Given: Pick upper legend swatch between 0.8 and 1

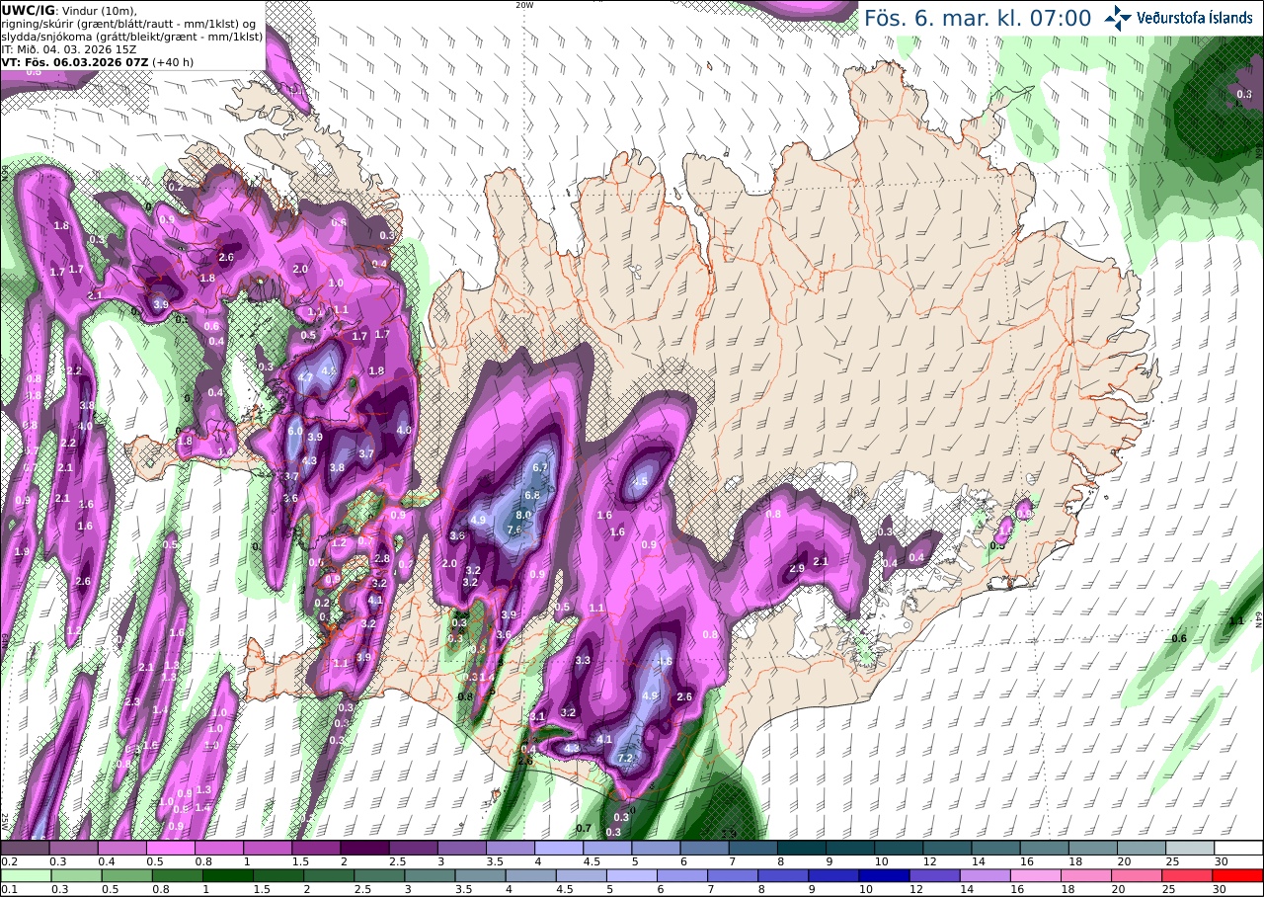Looking at the screenshot, I should [218, 848].
